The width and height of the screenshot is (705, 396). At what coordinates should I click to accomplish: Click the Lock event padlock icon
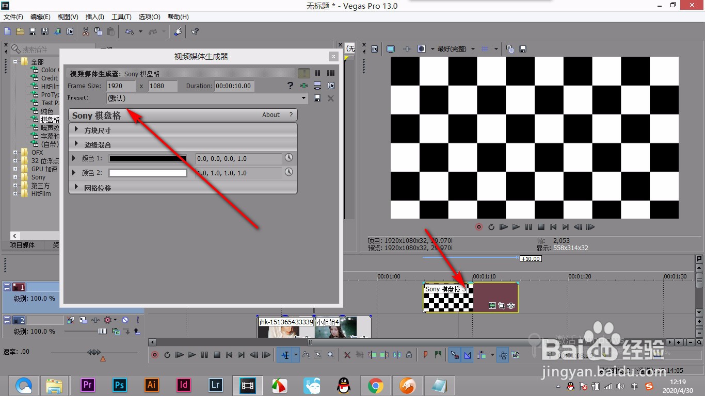409,355
